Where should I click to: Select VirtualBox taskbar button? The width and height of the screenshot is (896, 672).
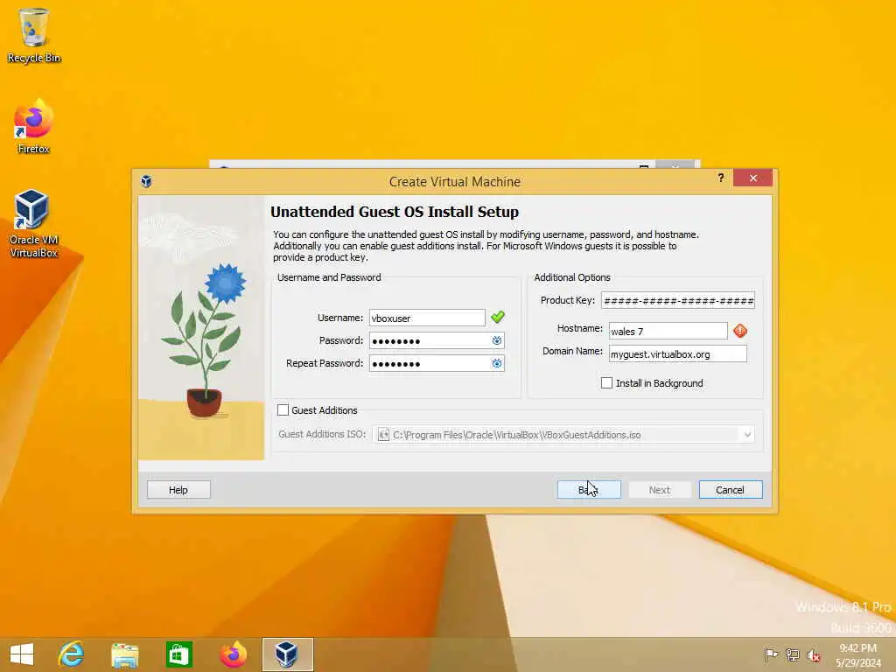[x=287, y=654]
